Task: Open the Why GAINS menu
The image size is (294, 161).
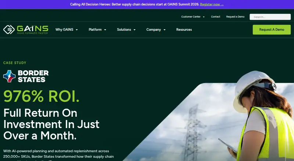Action: tap(64, 30)
